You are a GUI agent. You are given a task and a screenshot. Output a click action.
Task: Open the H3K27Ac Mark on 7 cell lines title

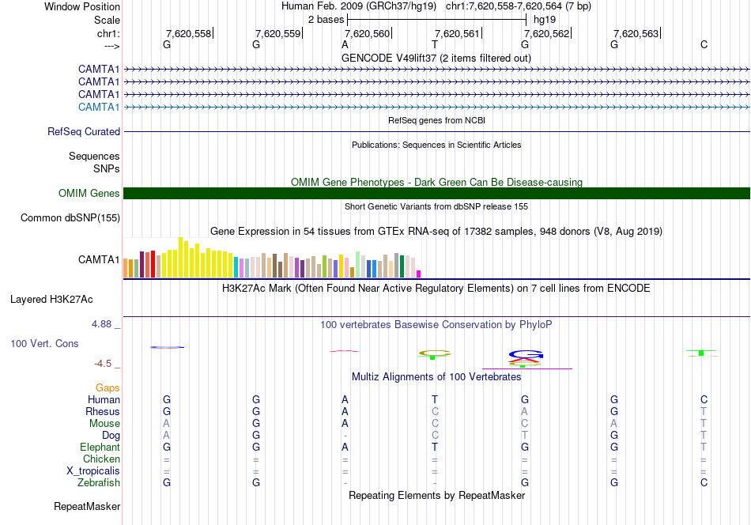tap(436, 289)
